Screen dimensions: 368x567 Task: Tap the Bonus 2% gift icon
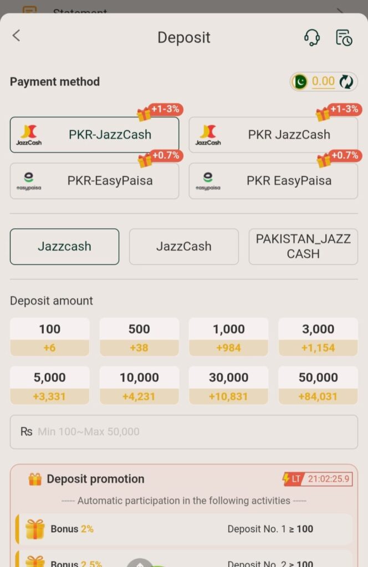pyautogui.click(x=35, y=529)
